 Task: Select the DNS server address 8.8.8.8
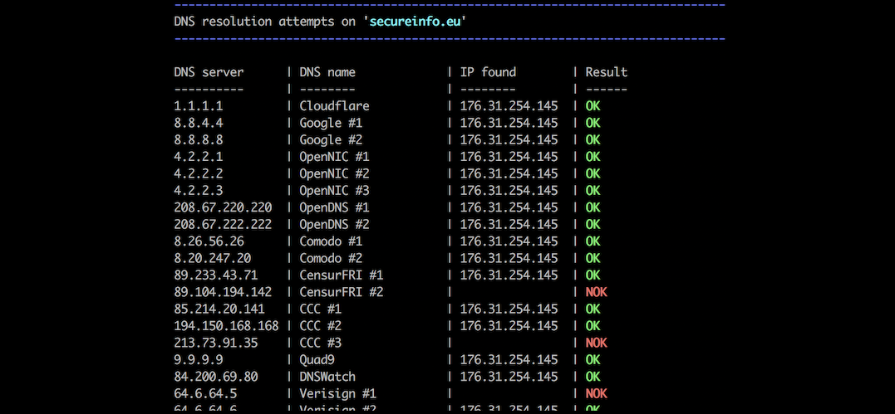(199, 139)
